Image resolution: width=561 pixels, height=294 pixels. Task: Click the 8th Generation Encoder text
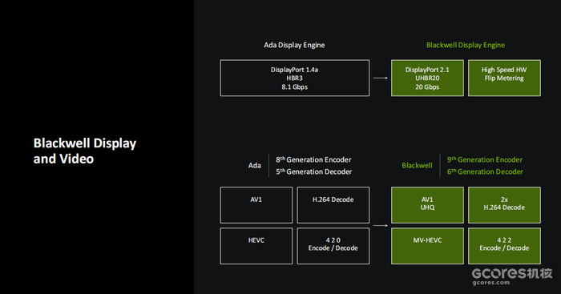pos(313,159)
